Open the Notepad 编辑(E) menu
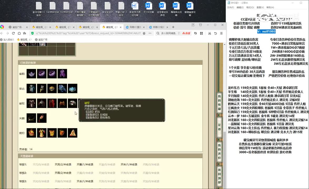The height and width of the screenshot is (189, 309). (240, 7)
